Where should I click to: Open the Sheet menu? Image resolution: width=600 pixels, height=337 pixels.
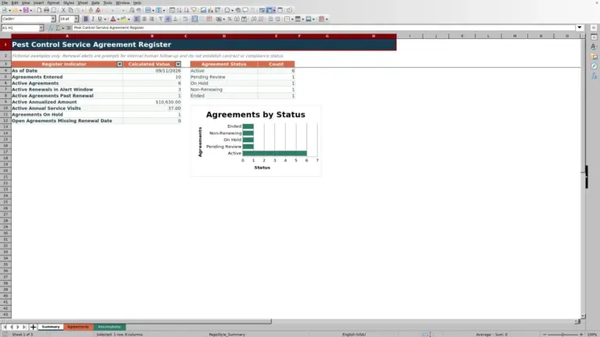(x=83, y=2)
